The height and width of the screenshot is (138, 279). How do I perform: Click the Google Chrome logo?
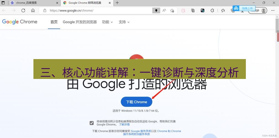[x=20, y=22]
